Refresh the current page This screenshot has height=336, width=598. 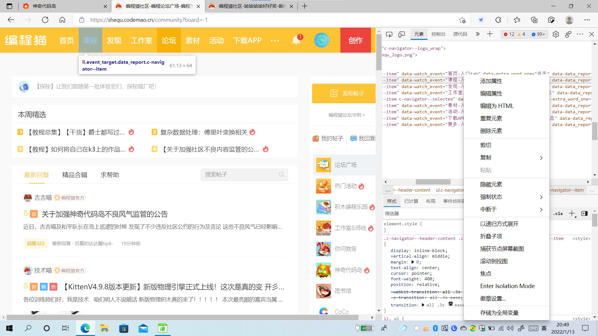(45, 20)
